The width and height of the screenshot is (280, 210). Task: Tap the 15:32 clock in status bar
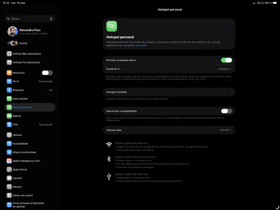pyautogui.click(x=6, y=3)
